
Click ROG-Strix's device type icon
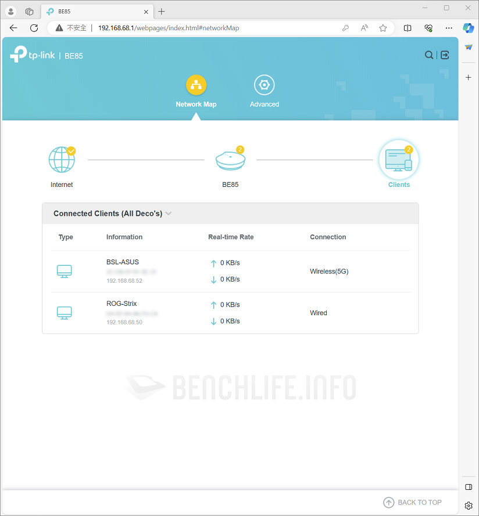coord(64,313)
